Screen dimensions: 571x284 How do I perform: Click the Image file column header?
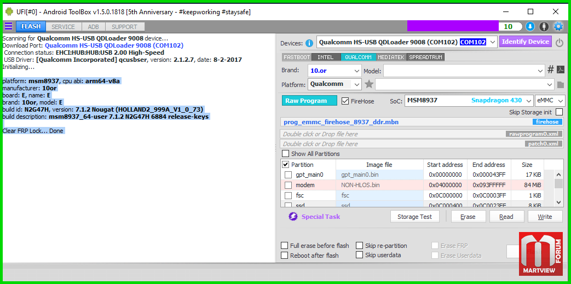point(379,165)
